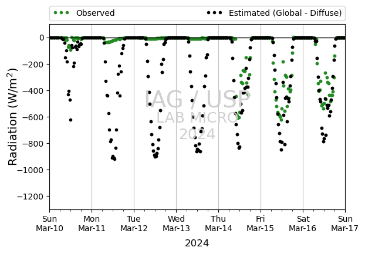Click the Mon Mar-11 date label

[92, 223]
